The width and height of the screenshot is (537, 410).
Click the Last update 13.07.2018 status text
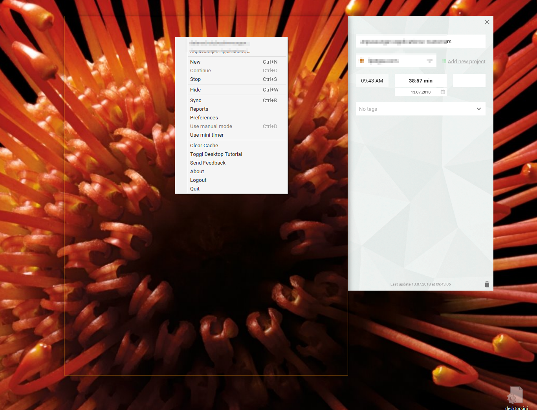pyautogui.click(x=420, y=284)
